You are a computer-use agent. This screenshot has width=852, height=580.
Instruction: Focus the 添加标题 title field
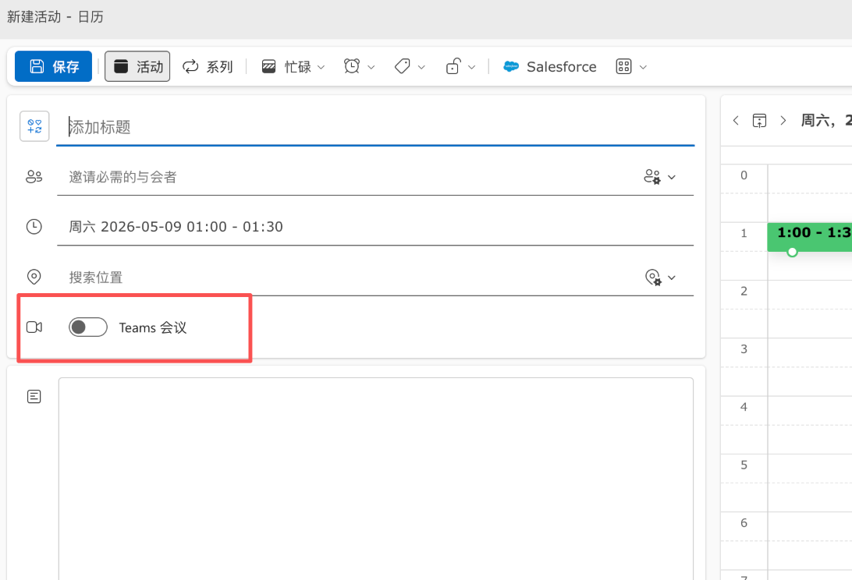(x=375, y=127)
